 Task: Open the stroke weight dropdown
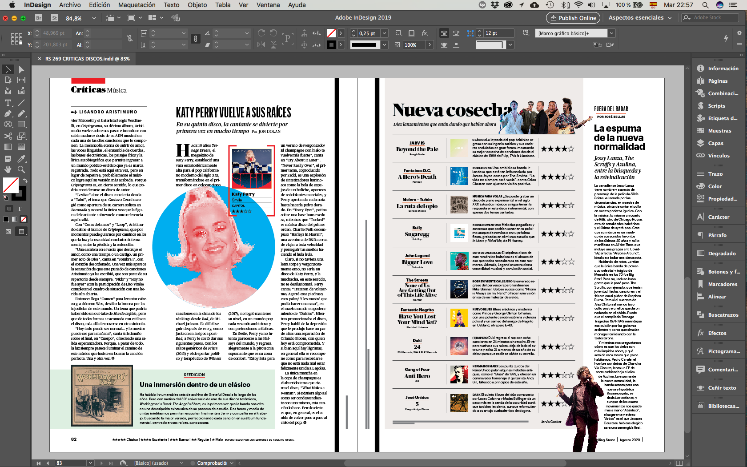(384, 33)
